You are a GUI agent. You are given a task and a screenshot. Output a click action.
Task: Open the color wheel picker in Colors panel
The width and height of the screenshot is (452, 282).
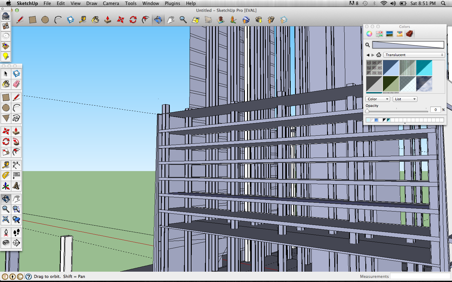369,34
